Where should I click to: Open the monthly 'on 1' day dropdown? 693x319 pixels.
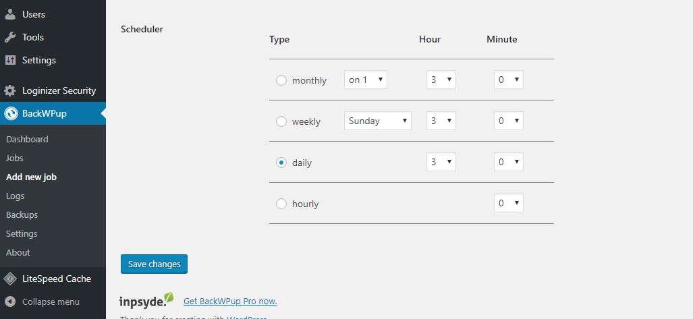pyautogui.click(x=366, y=80)
